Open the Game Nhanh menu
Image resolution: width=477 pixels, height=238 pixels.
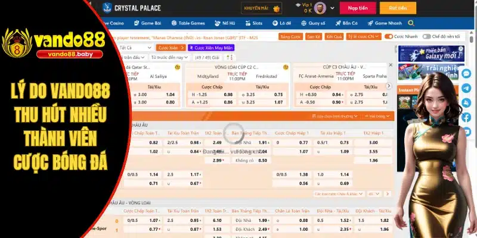click(385, 23)
